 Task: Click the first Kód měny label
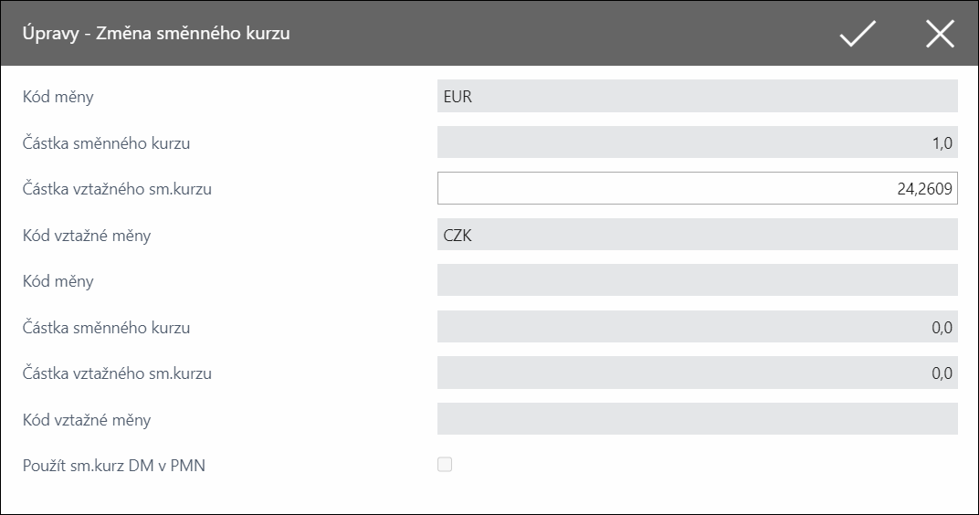[58, 97]
